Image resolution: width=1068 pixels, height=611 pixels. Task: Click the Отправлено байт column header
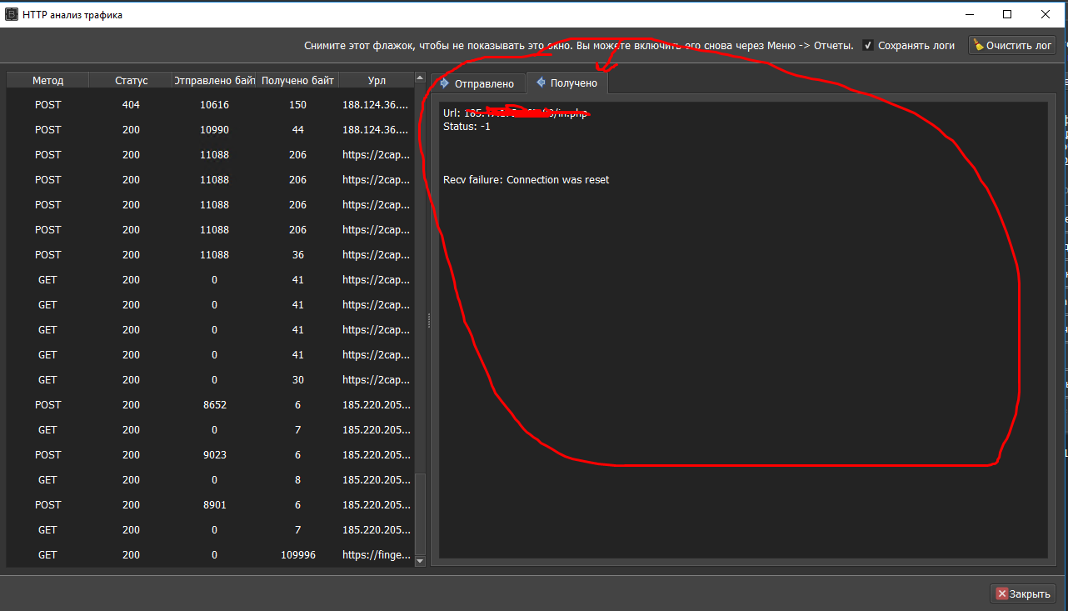[215, 80]
